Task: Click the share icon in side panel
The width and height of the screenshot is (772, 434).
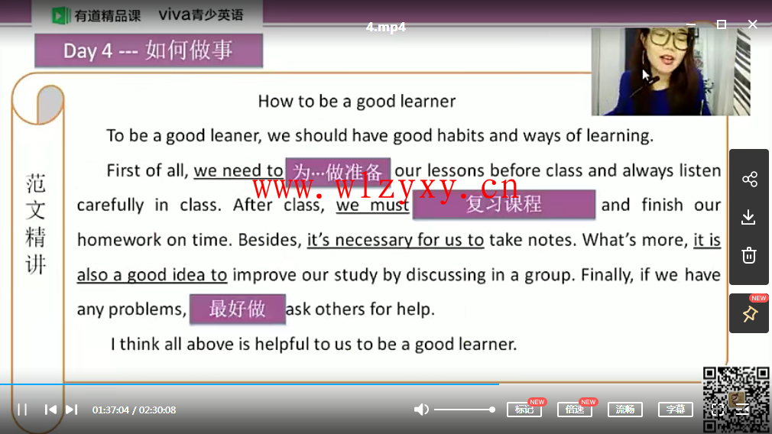Action: point(749,179)
